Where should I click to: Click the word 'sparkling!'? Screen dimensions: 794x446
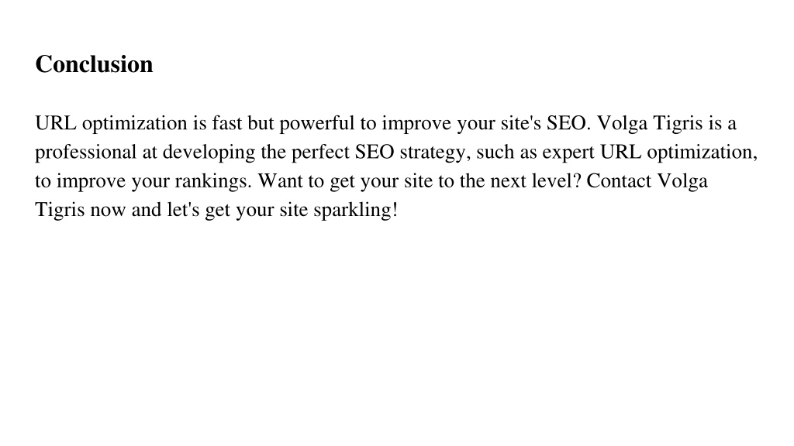(355, 211)
